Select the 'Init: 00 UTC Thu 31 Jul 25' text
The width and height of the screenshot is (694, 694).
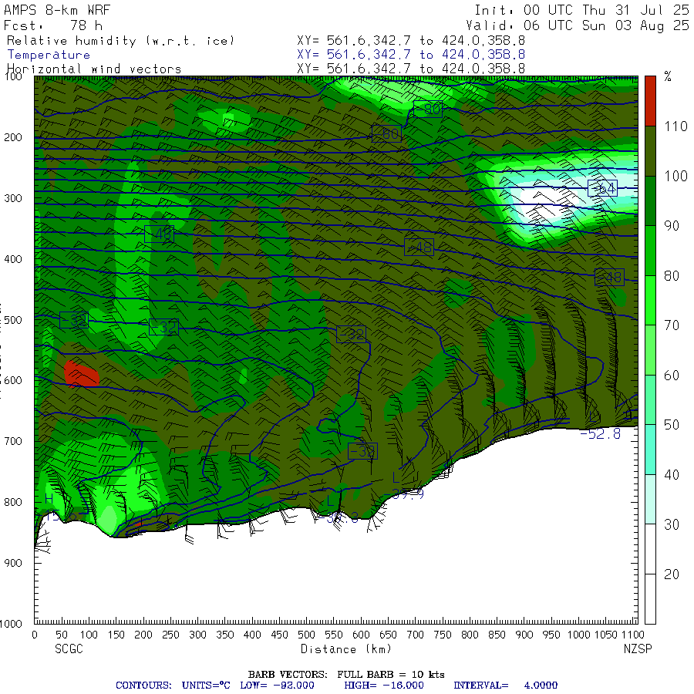click(581, 10)
